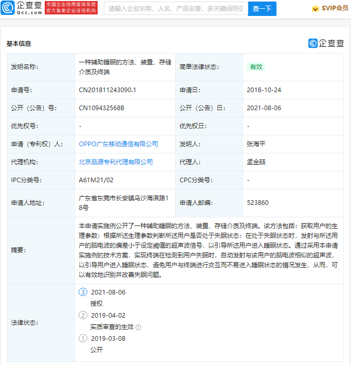Click the 公开 status entry
This screenshot has width=351, height=365.
click(x=97, y=350)
